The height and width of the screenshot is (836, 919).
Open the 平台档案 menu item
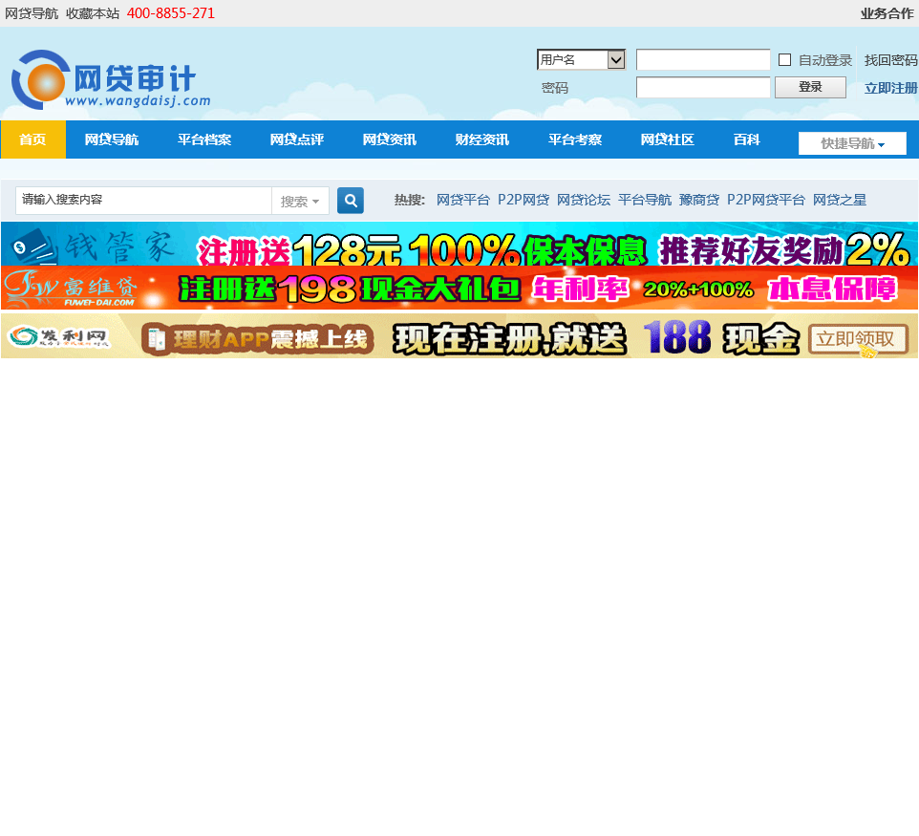click(204, 139)
